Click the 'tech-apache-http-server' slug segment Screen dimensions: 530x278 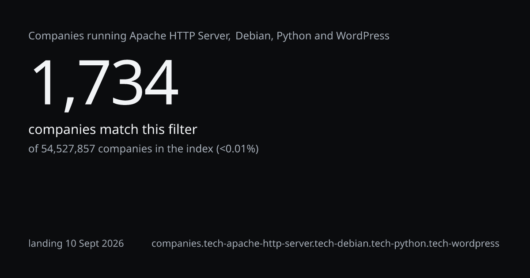257,244
